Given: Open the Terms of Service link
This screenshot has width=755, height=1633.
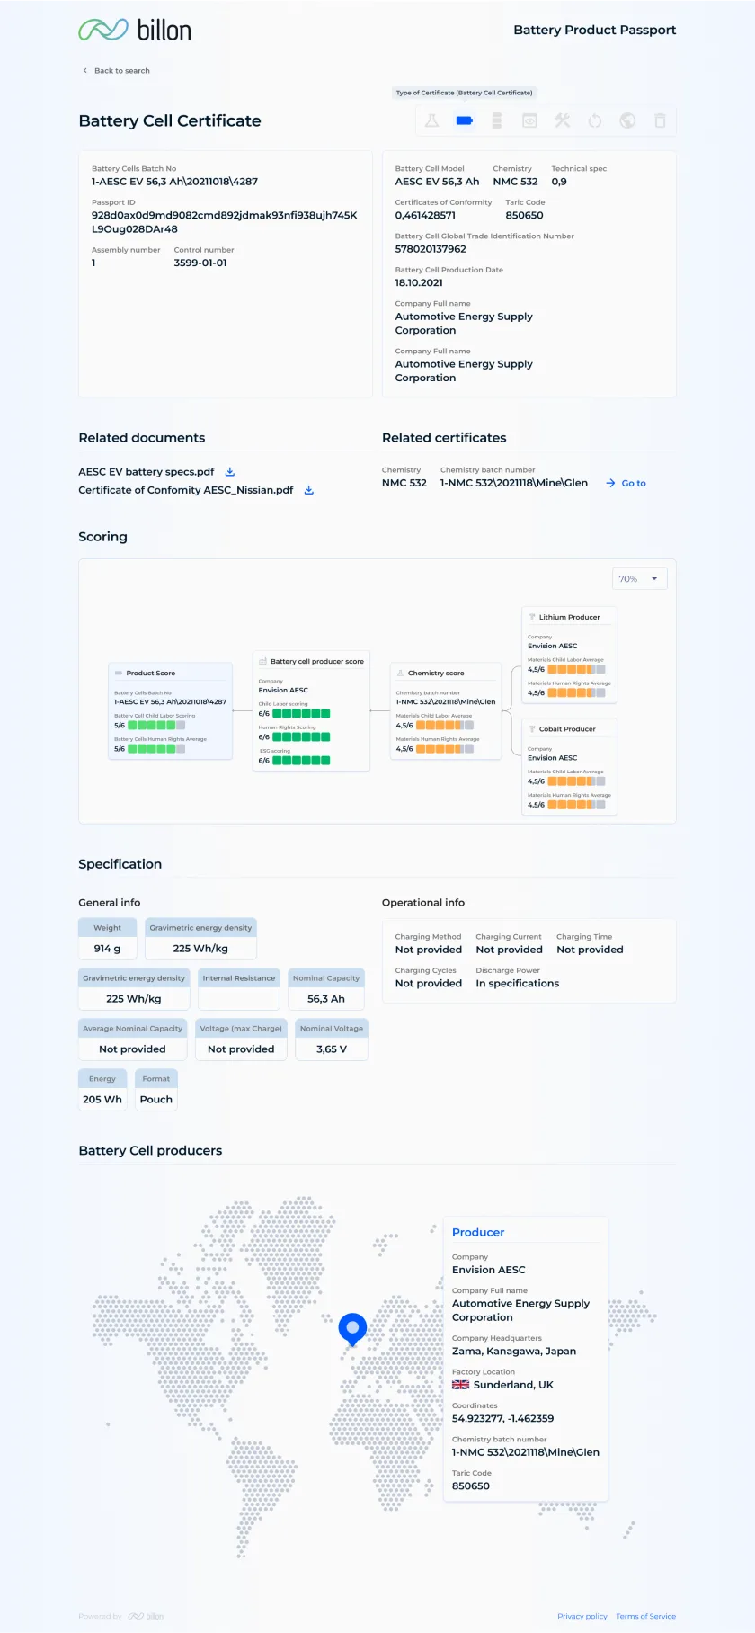Looking at the screenshot, I should tap(646, 1616).
